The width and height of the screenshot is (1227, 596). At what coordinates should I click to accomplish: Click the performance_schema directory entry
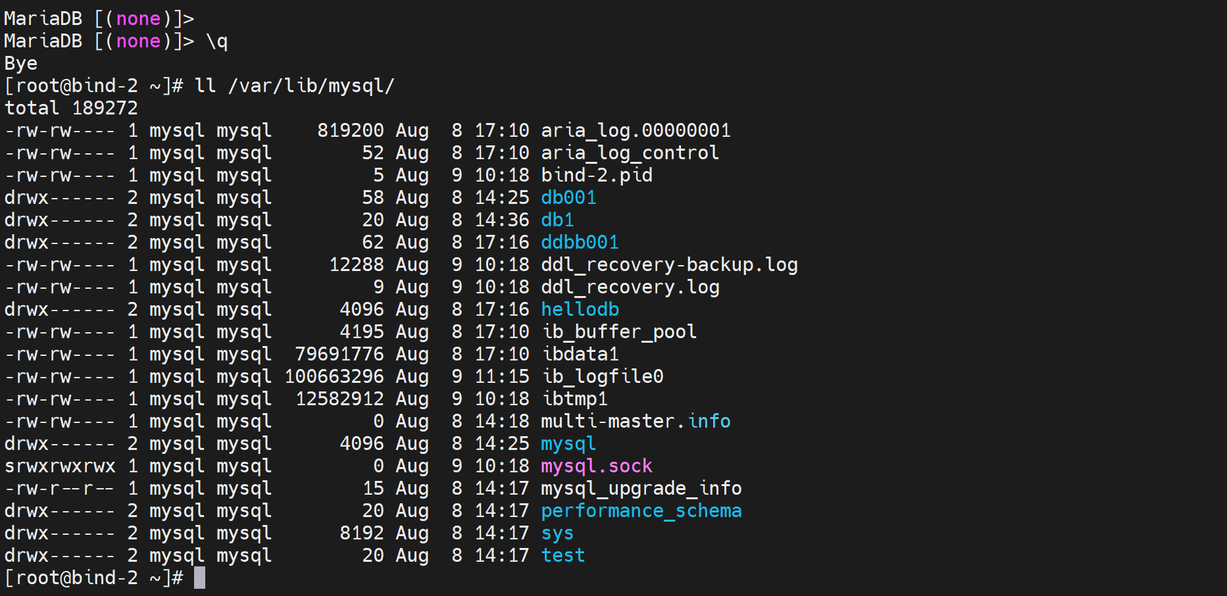click(641, 510)
